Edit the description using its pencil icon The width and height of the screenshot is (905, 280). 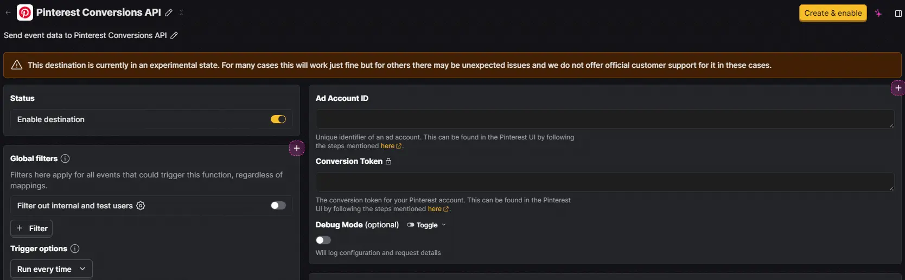click(174, 35)
